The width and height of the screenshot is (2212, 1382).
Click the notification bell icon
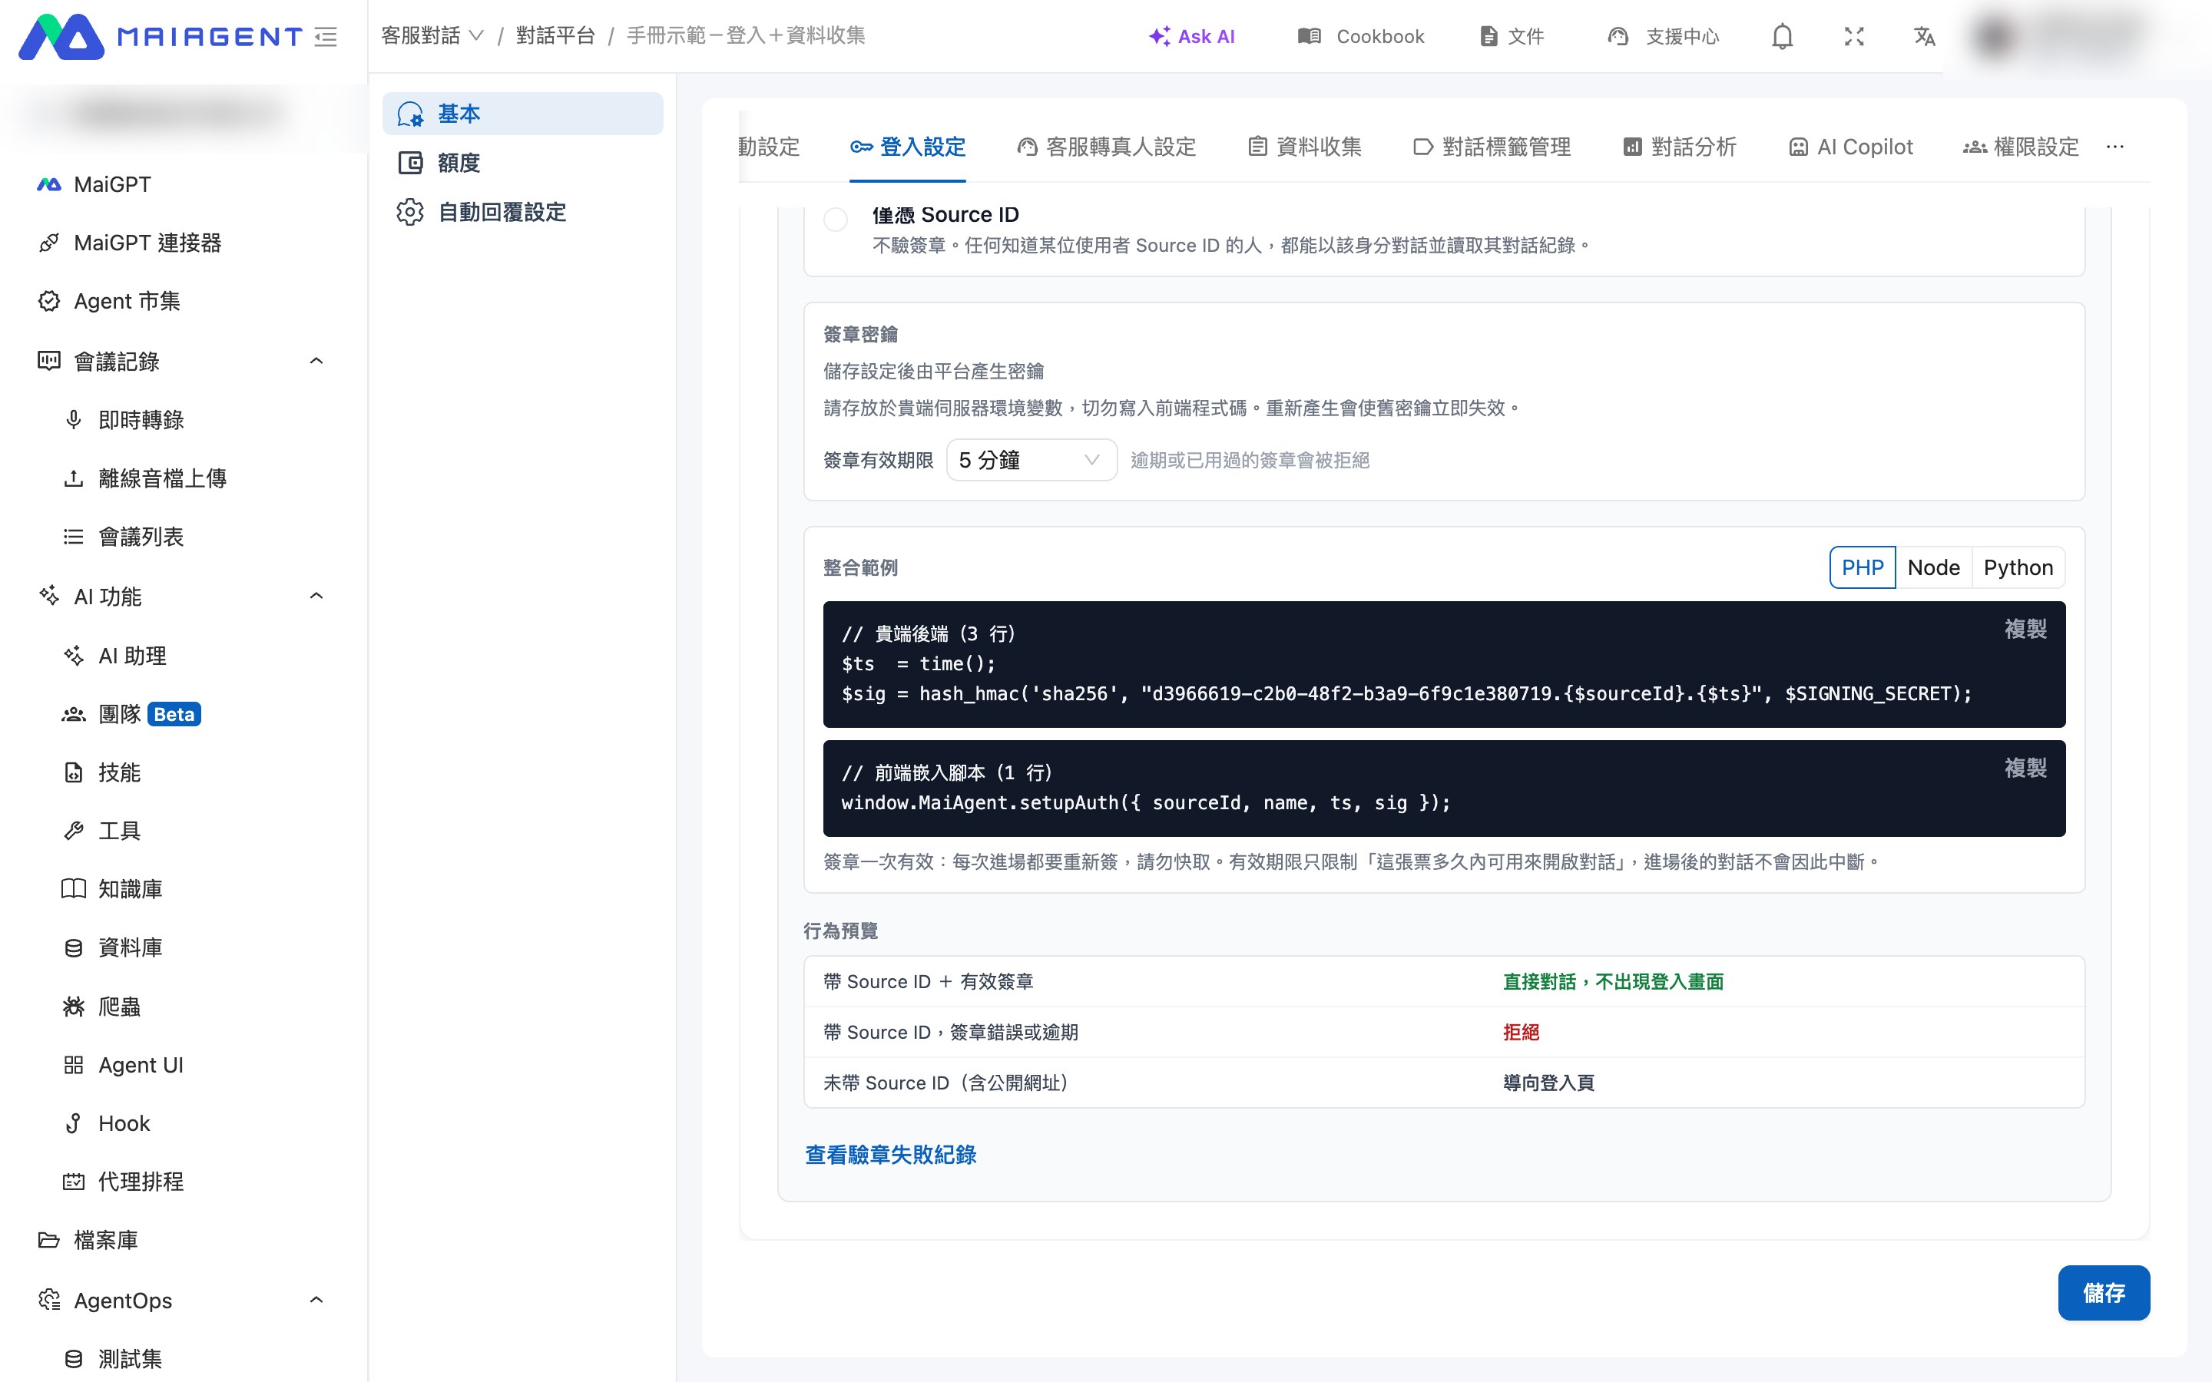1781,37
